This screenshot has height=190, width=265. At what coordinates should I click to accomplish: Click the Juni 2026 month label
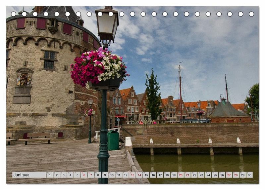tap(22, 175)
